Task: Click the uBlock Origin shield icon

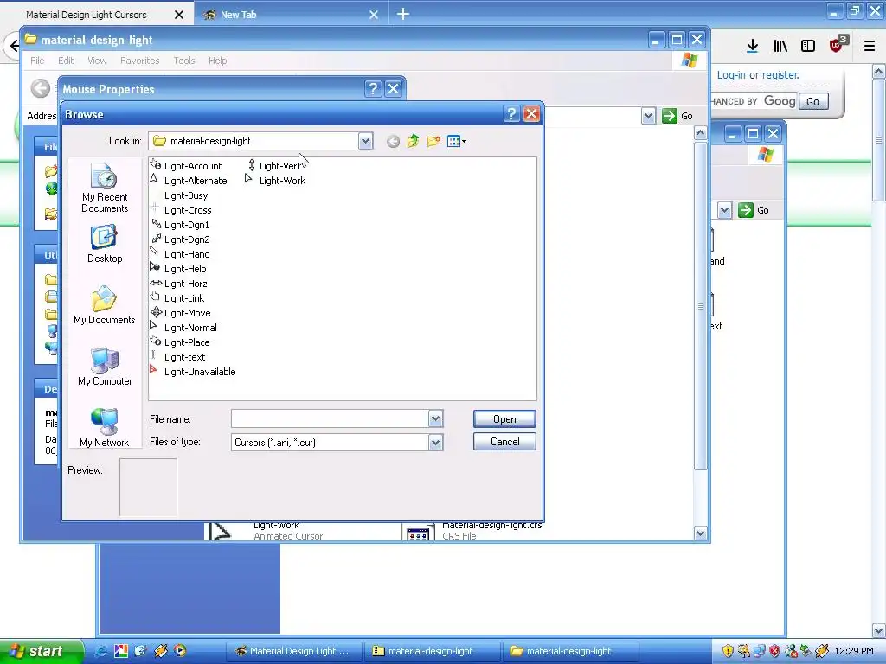Action: point(837,45)
